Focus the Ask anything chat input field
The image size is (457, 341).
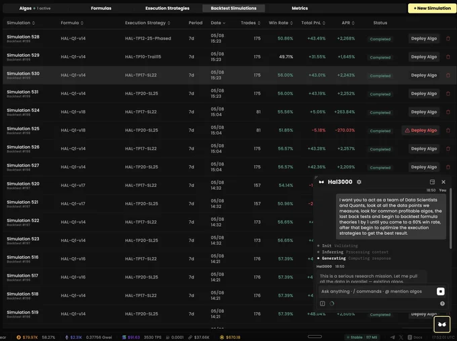coord(376,291)
